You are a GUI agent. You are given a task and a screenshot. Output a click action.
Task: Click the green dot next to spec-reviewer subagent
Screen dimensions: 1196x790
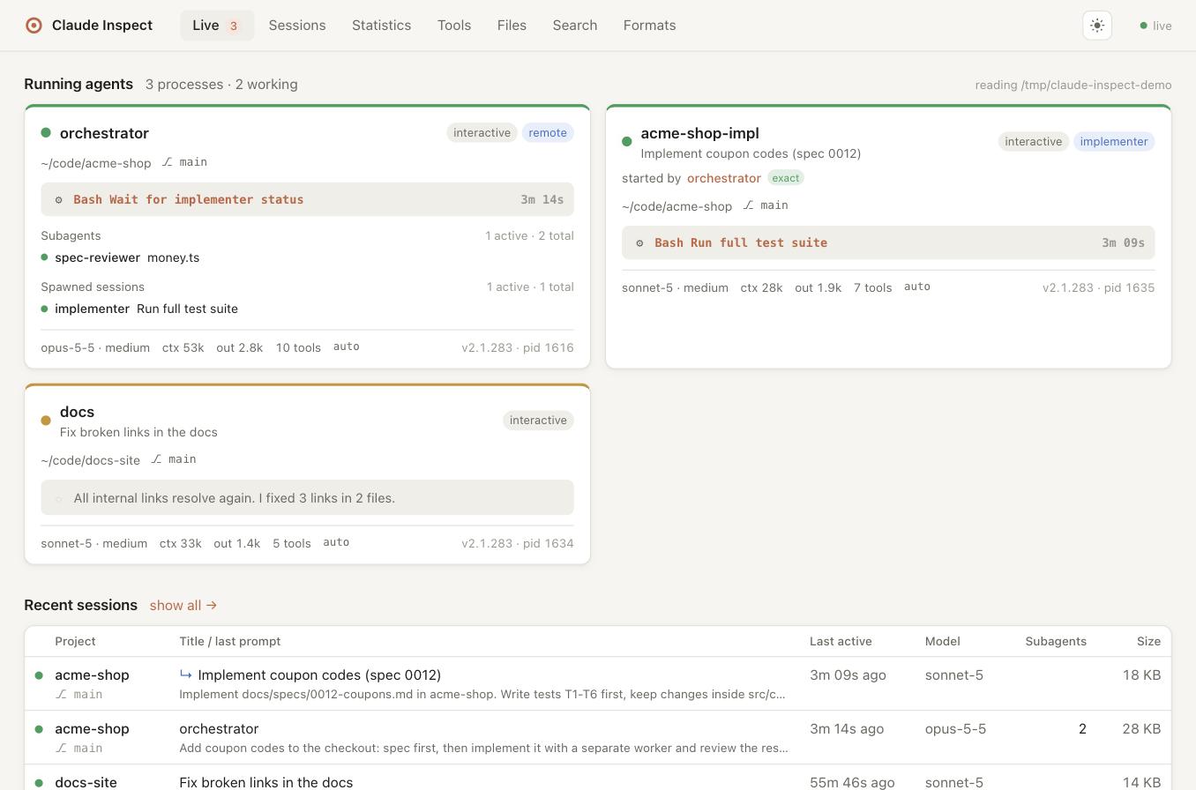pos(44,257)
